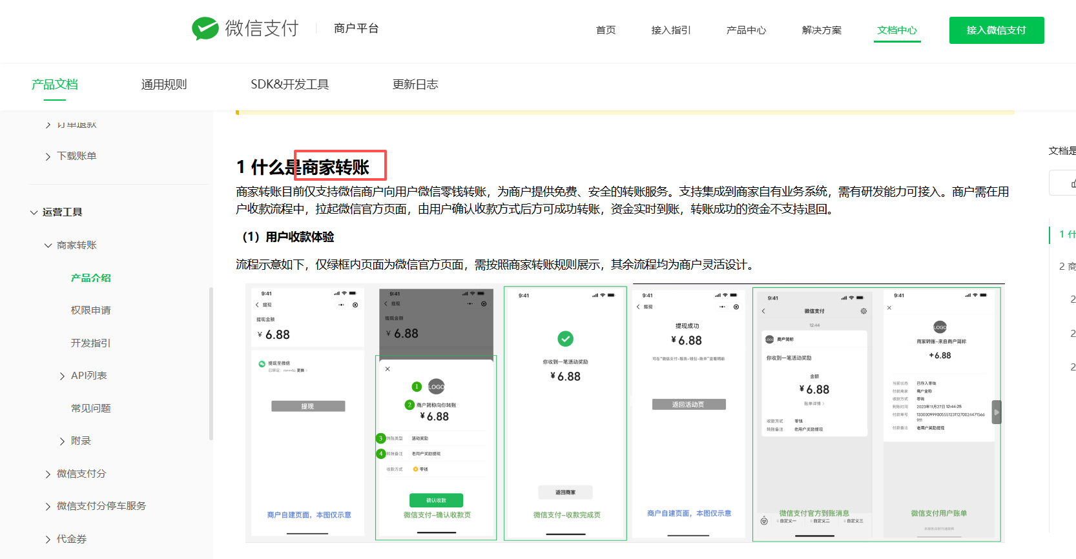Click the 1 什么是商家转账 heading
Screen dimensions: 1076x559
pyautogui.click(x=303, y=167)
